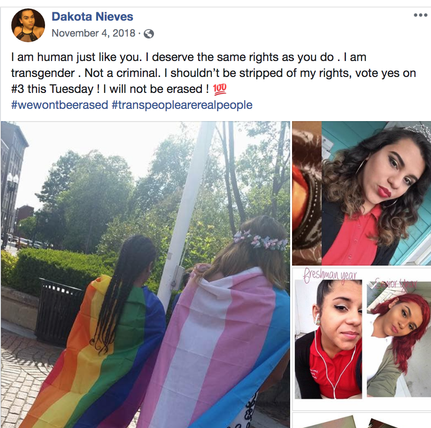Open the large pride flags photo
Image resolution: width=431 pixels, height=428 pixels.
[x=146, y=275]
